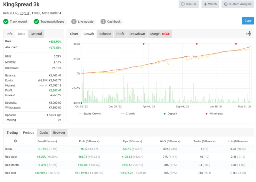Viewport: 256px width, 182px height.
Task: Toggle Withdrawal markers in chart legend
Action: point(214,114)
